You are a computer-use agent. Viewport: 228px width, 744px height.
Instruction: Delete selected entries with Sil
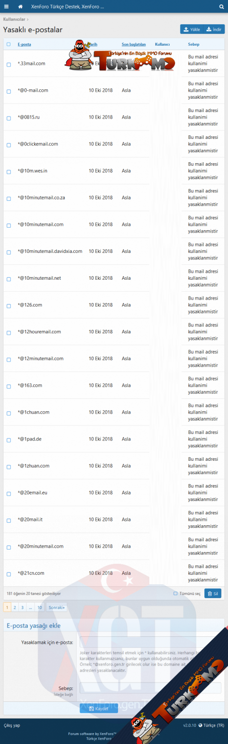213,593
